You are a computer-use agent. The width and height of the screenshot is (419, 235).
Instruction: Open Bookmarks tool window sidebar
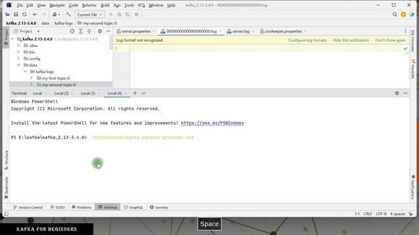(x=6, y=187)
